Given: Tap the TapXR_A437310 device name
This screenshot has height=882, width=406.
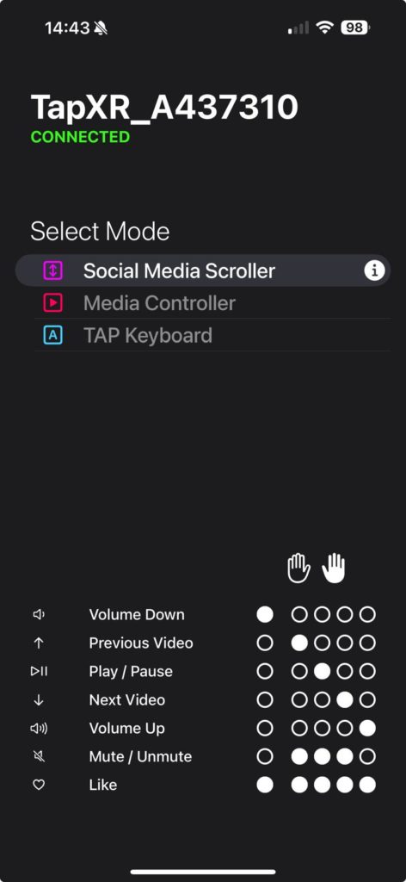Looking at the screenshot, I should click(164, 107).
